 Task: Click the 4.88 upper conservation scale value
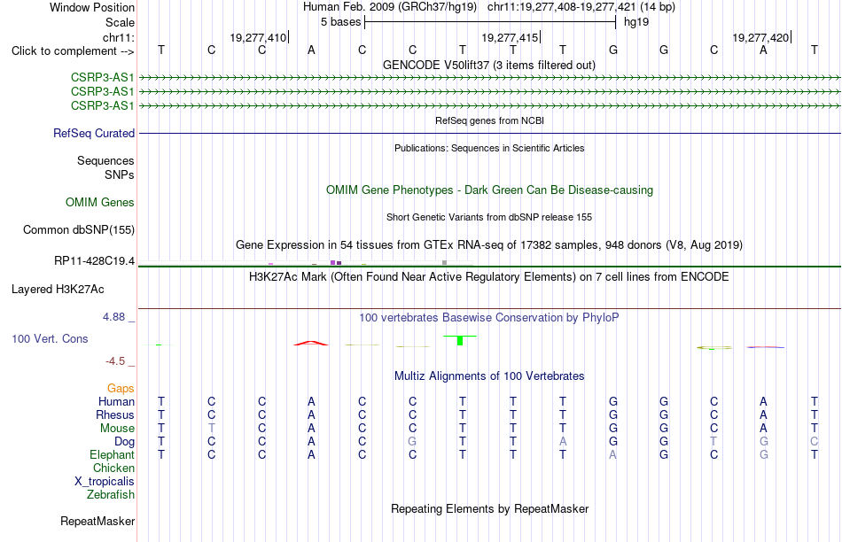(113, 317)
